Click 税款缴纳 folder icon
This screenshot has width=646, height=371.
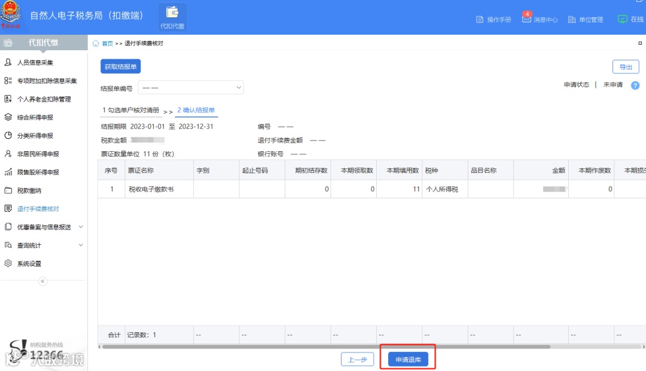(8, 191)
